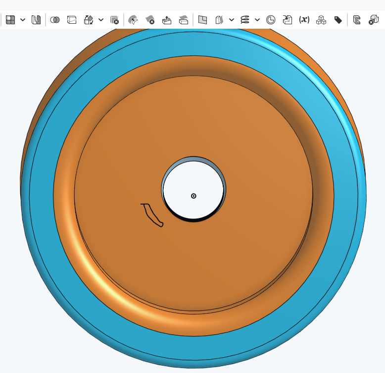The width and height of the screenshot is (385, 373).
Task: Click the last toolbar icon with cubes
Action: click(374, 20)
